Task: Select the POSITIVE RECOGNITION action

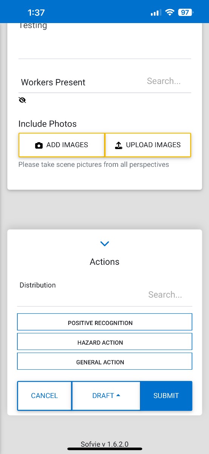Action: coord(104,322)
